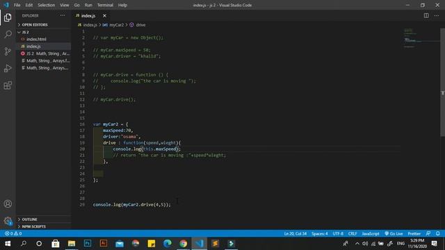The height and width of the screenshot is (250, 445).
Task: Click the Prettier status bar item
Action: [414, 233]
